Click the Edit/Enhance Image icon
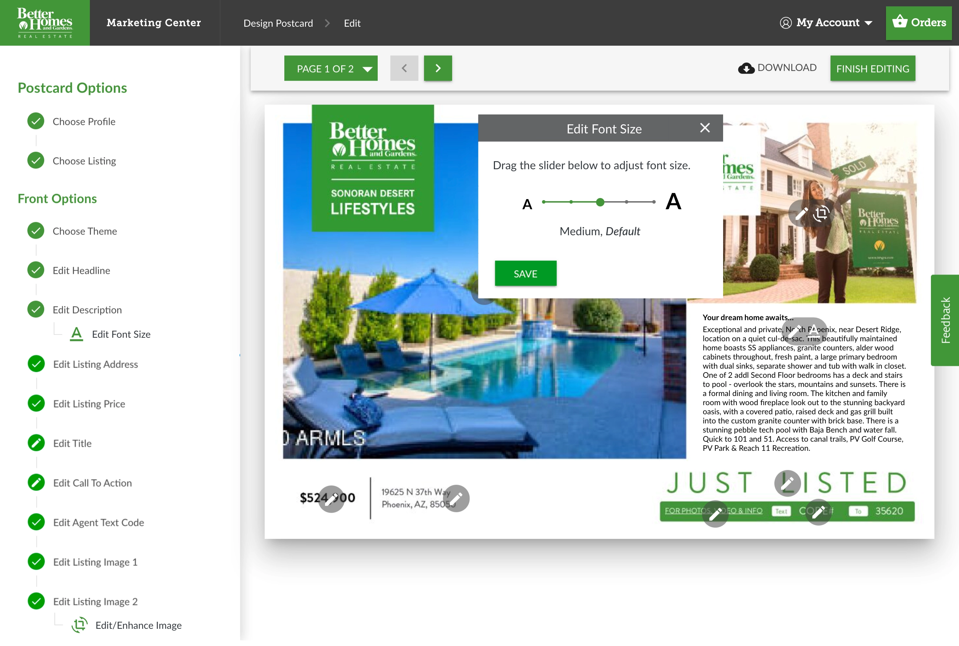Screen dimensions: 959x646 coord(81,624)
